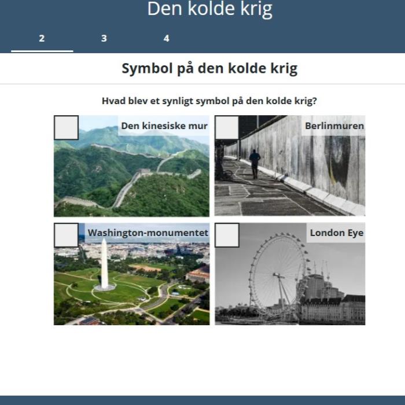405x405 pixels.
Task: Go to tab 4
Action: tap(167, 38)
